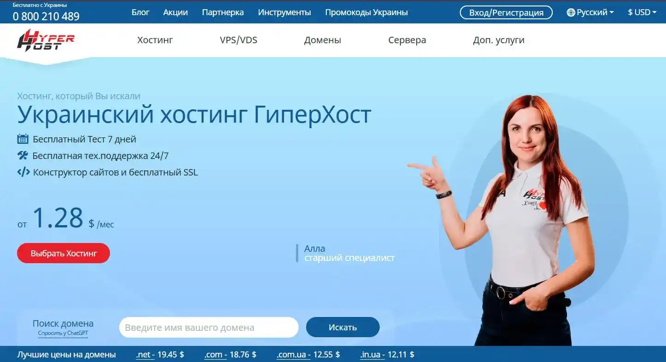Select the Хостинг menu item

click(x=155, y=40)
